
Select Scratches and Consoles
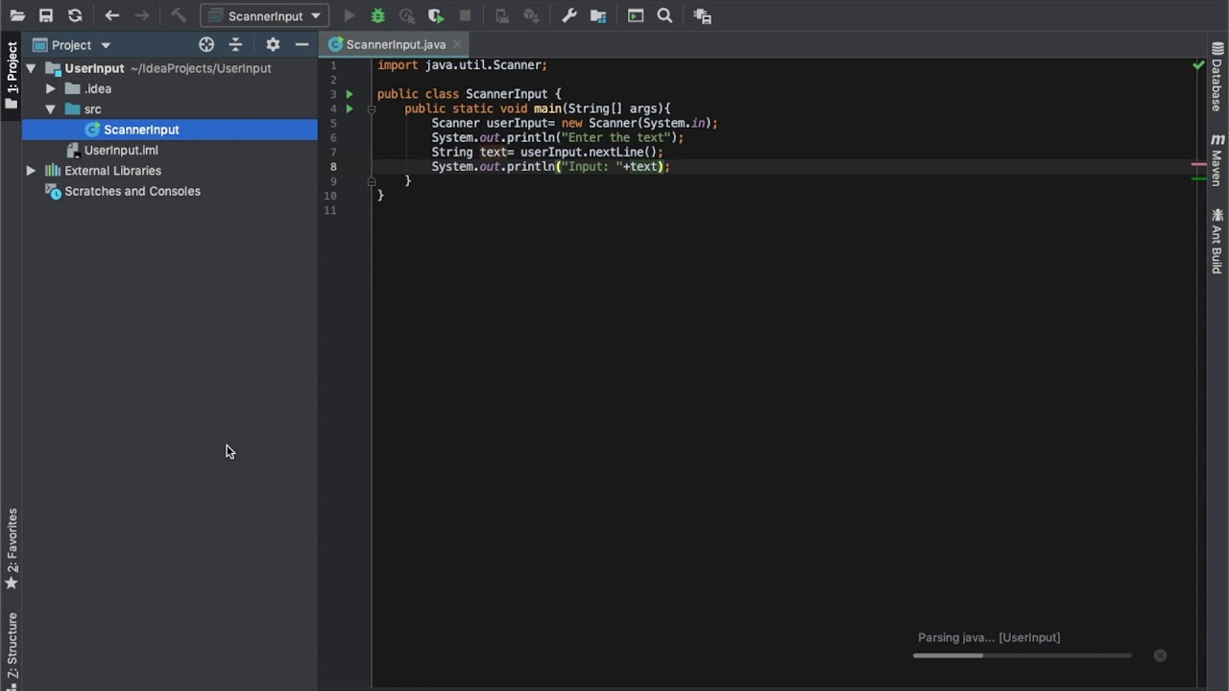133,191
